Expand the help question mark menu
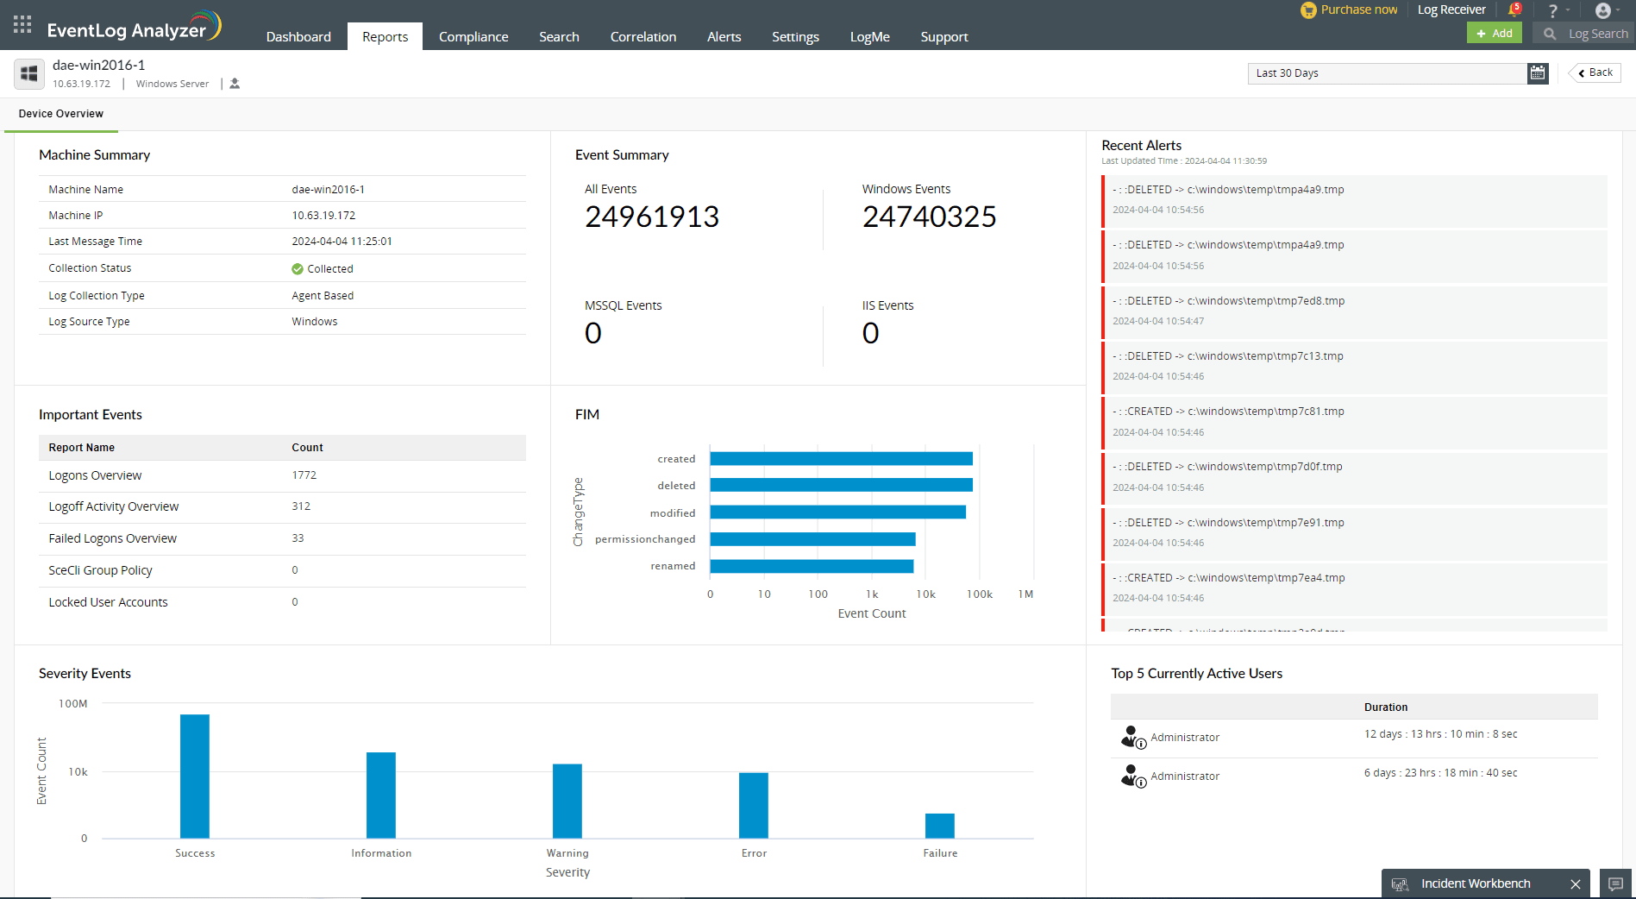This screenshot has height=899, width=1636. [1556, 10]
